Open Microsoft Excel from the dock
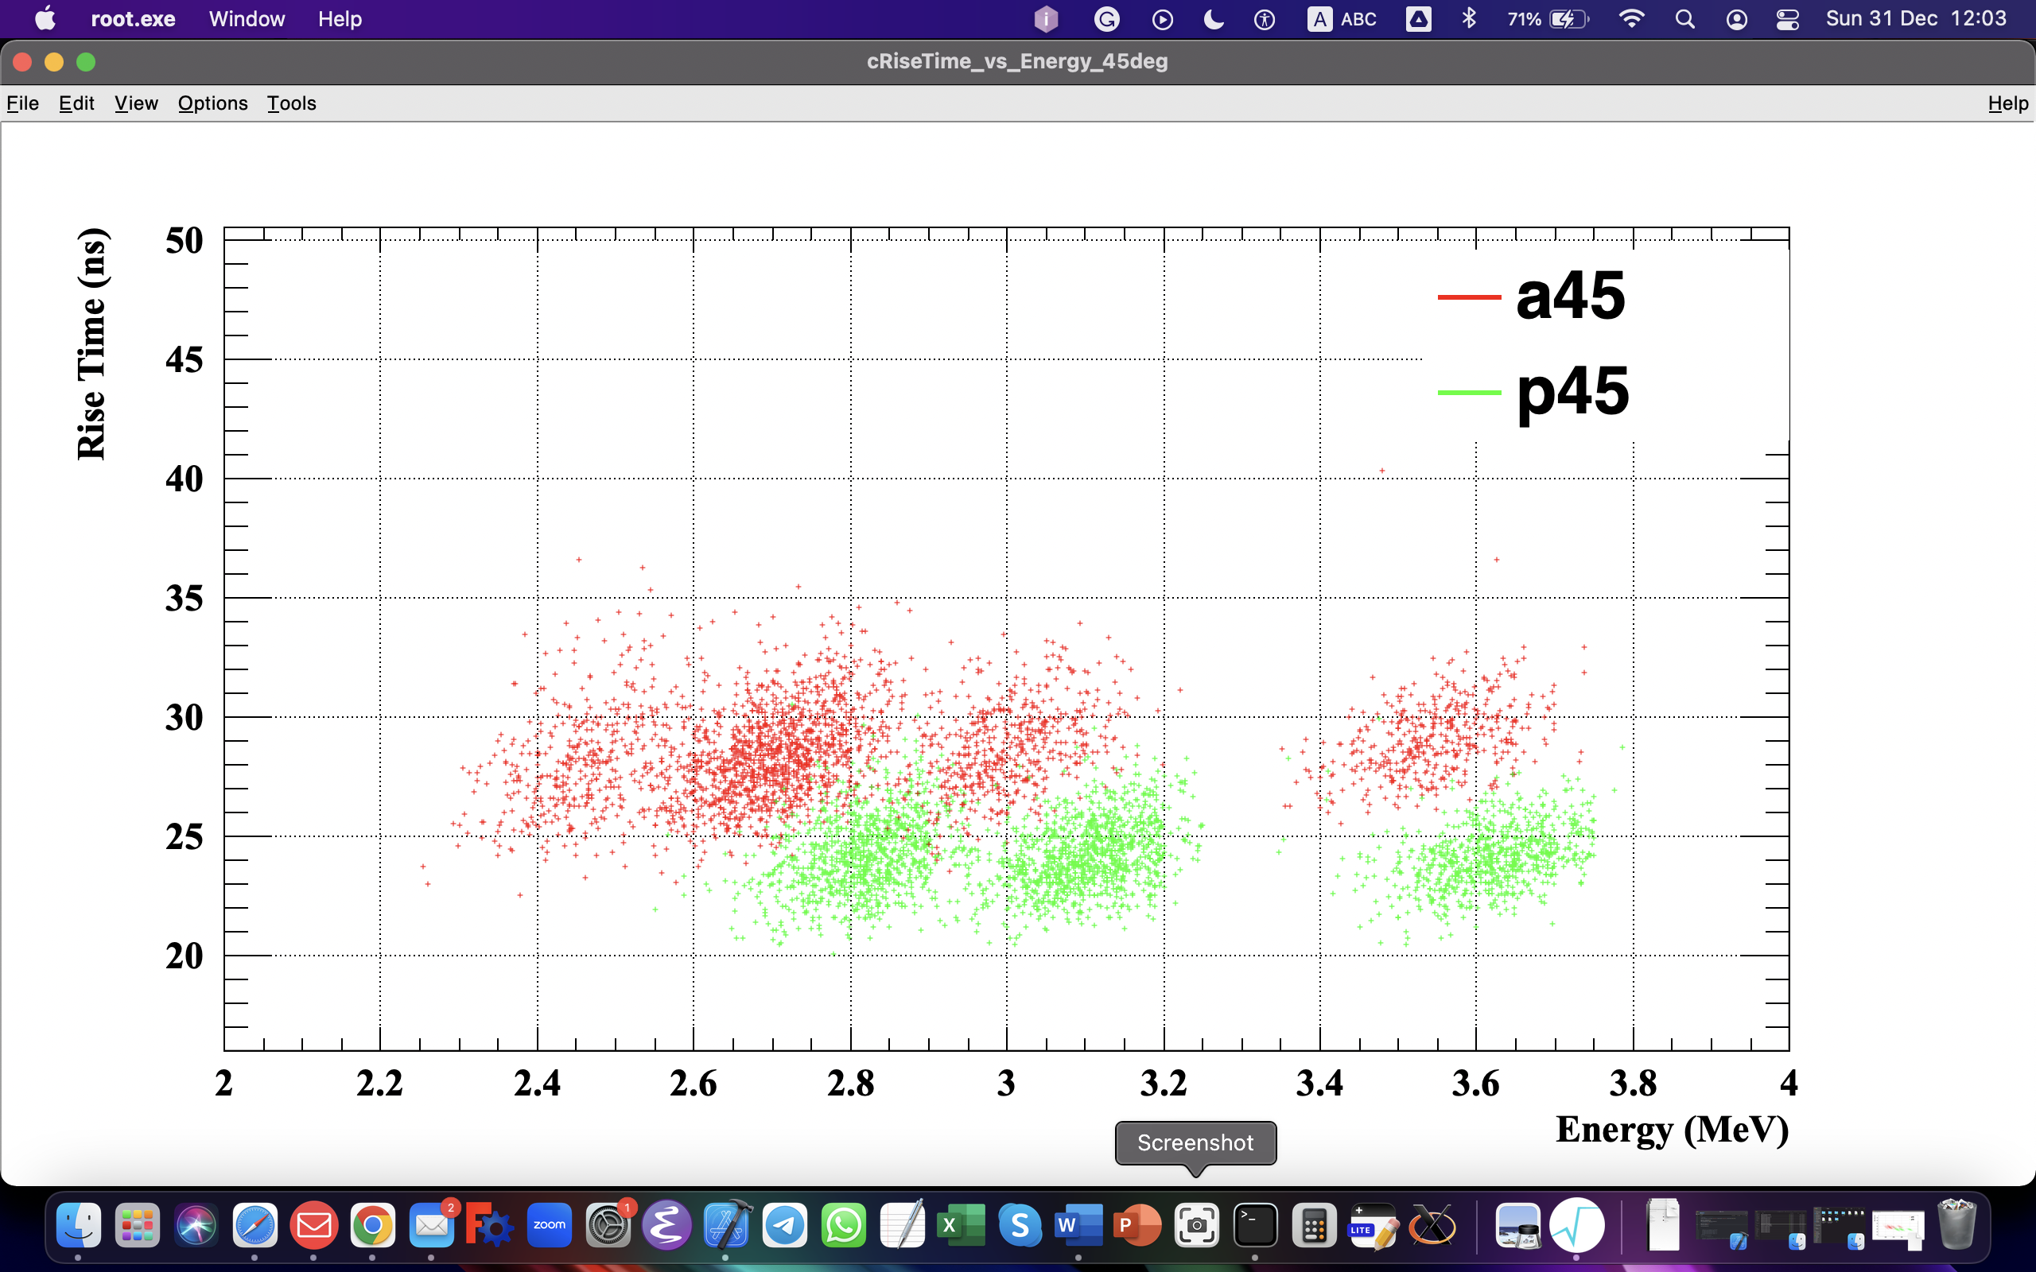2036x1272 pixels. point(961,1225)
